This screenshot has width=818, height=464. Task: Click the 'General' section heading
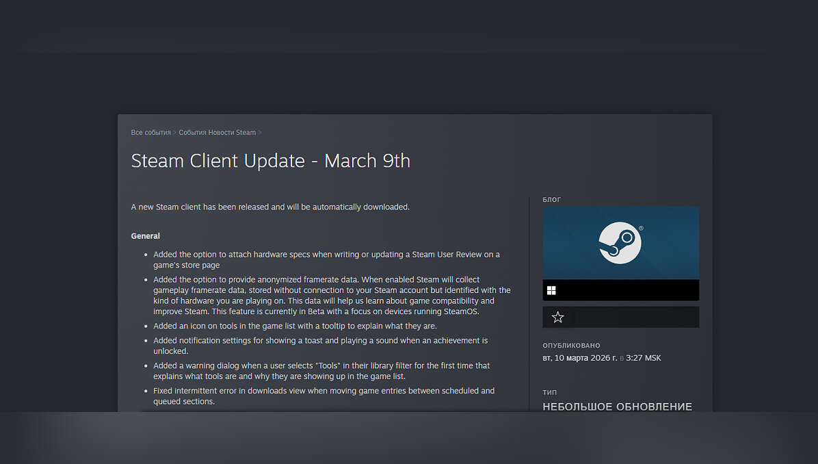click(x=146, y=236)
